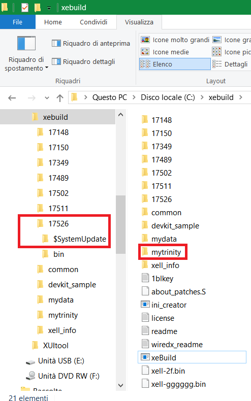The image size is (251, 401).
Task: Select xebuild folder in navigation tree
Action: pyautogui.click(x=57, y=117)
